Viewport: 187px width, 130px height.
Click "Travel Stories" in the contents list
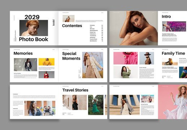(x=93, y=36)
